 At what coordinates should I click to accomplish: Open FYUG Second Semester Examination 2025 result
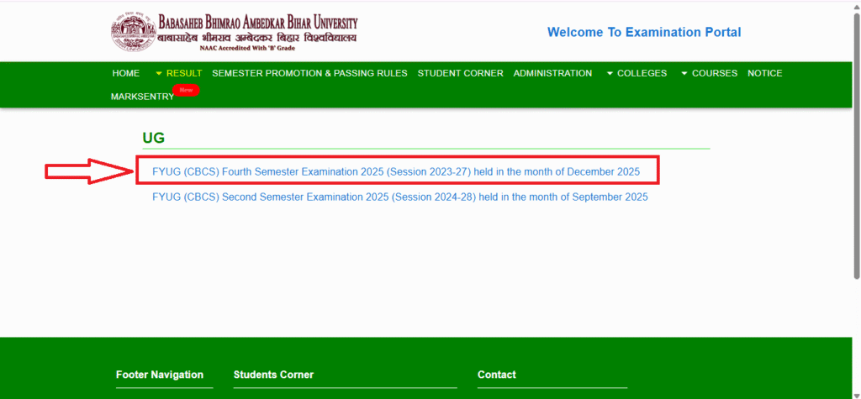399,197
